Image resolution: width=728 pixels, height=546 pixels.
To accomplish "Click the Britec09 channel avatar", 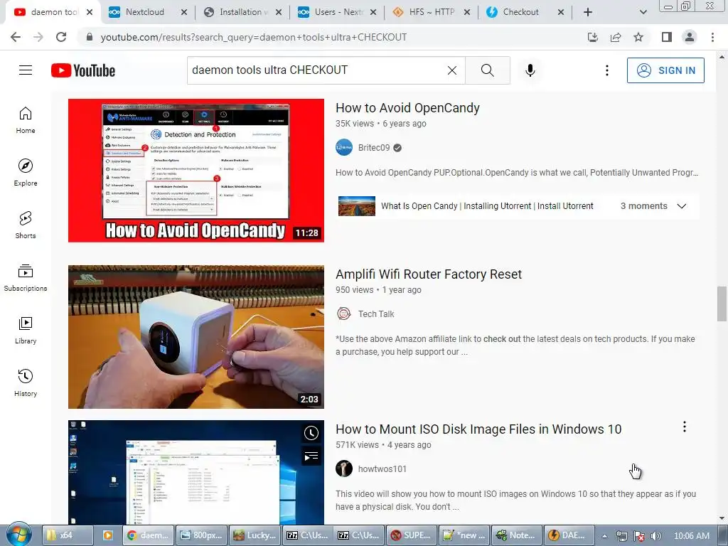I will [x=344, y=148].
